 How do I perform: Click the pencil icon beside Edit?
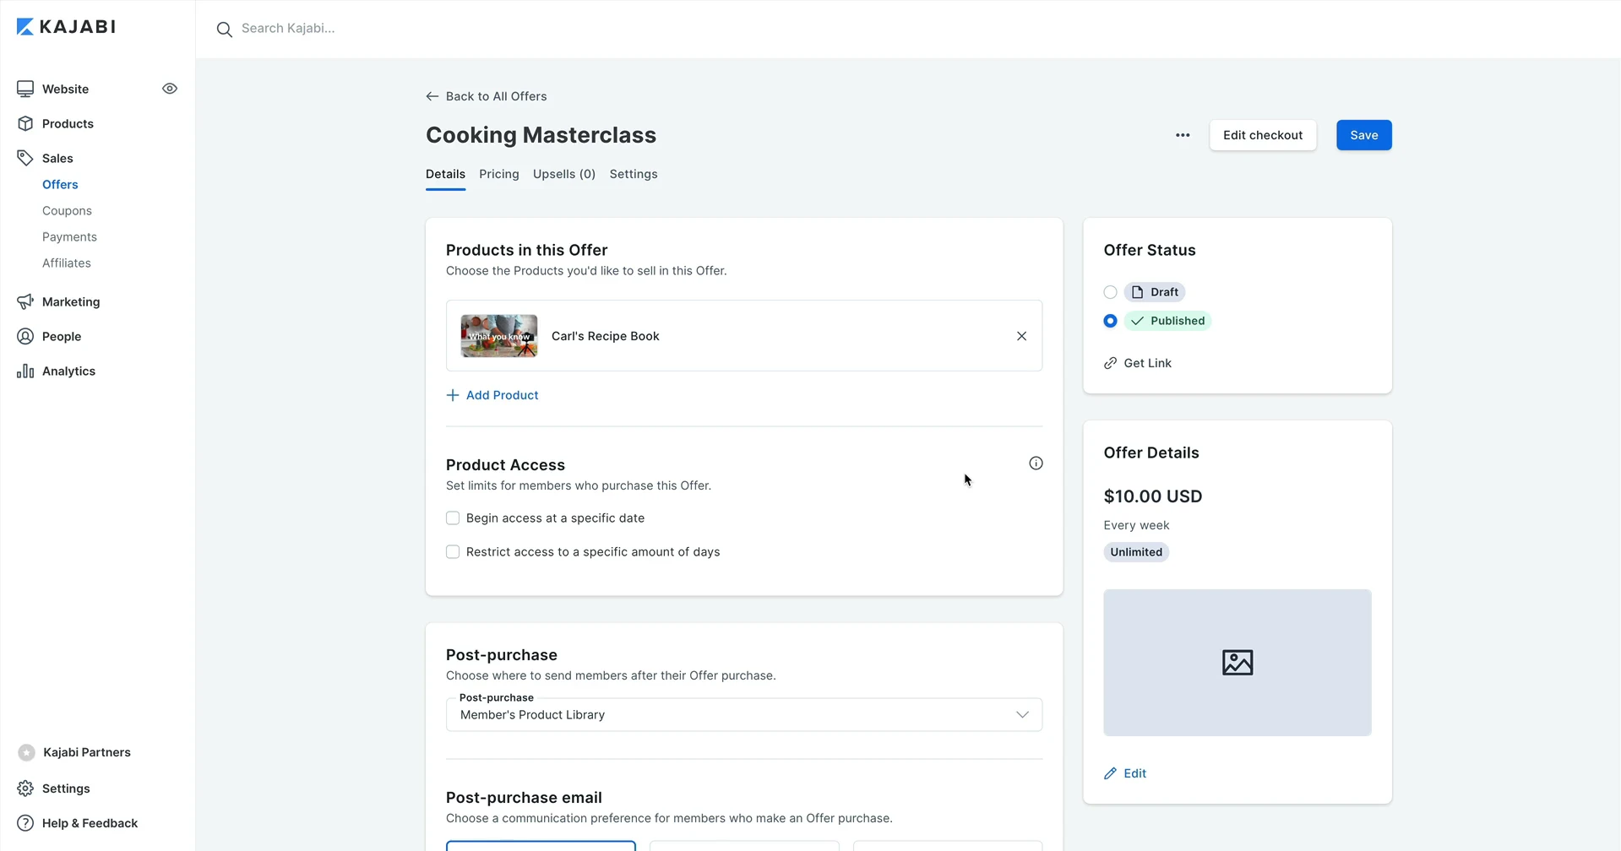tap(1110, 773)
